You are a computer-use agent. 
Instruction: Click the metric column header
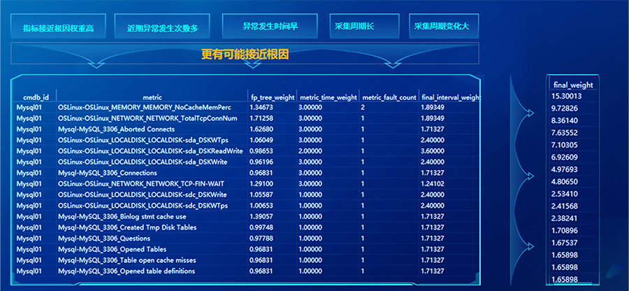152,97
